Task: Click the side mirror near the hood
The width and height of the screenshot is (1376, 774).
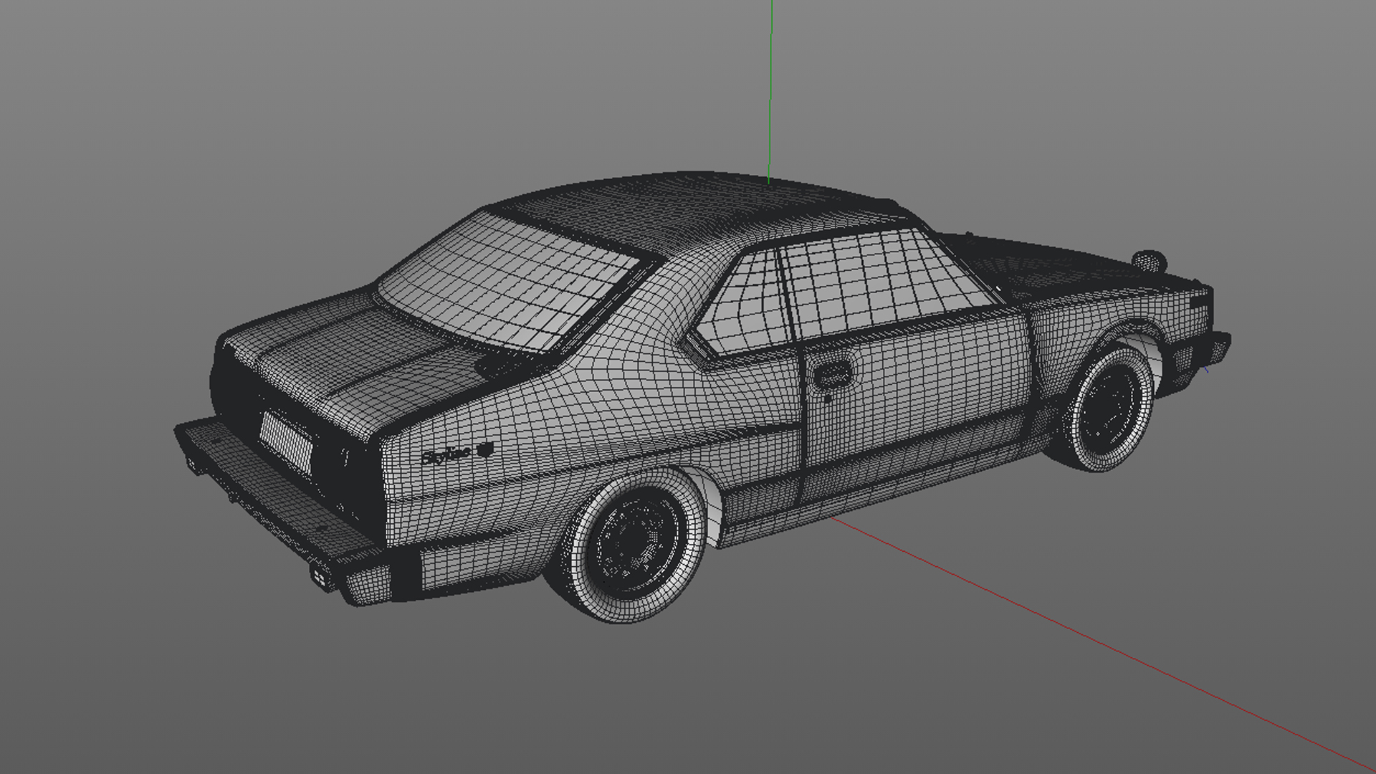Action: pos(1147,262)
